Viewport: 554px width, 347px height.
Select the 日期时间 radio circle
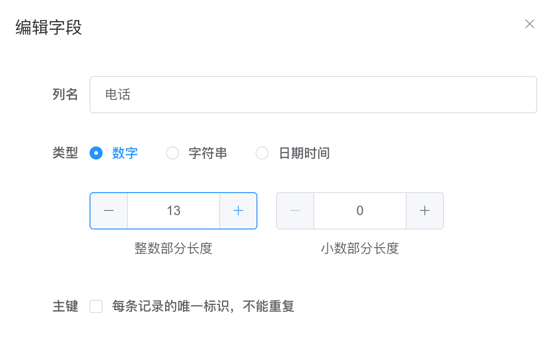[262, 153]
